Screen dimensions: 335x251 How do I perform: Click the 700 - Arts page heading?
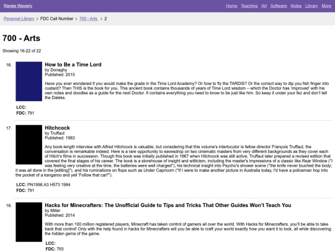coord(21,38)
